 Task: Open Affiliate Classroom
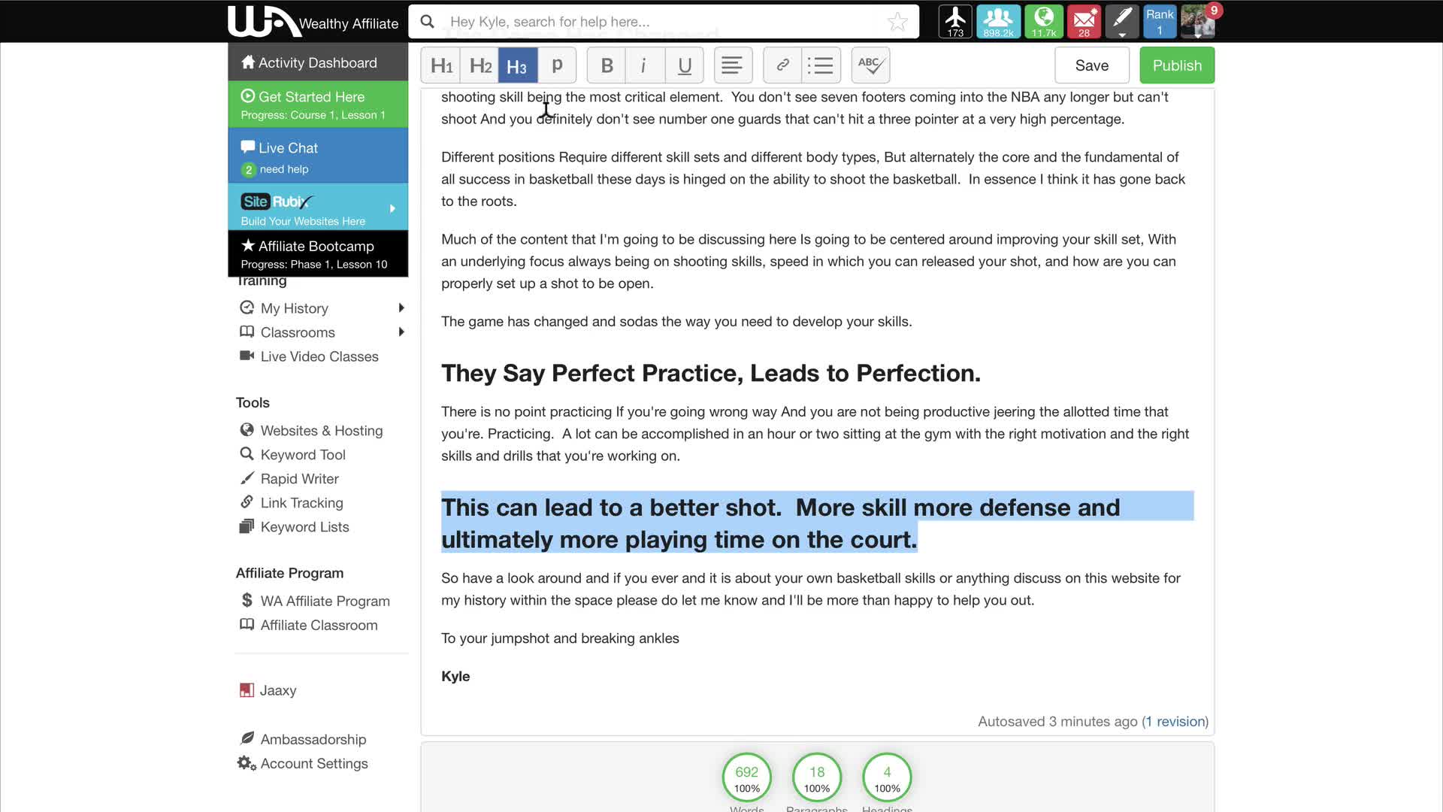click(319, 625)
